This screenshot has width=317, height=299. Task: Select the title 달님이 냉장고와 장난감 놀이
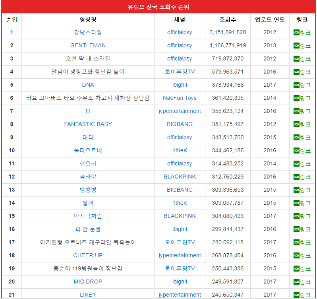tap(88, 72)
